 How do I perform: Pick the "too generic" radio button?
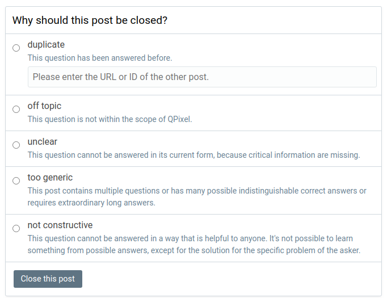16,181
